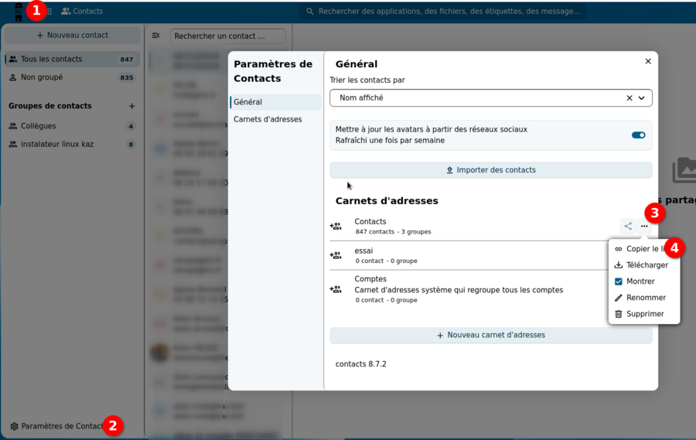Choose Télécharger from the popup menu

pos(643,265)
